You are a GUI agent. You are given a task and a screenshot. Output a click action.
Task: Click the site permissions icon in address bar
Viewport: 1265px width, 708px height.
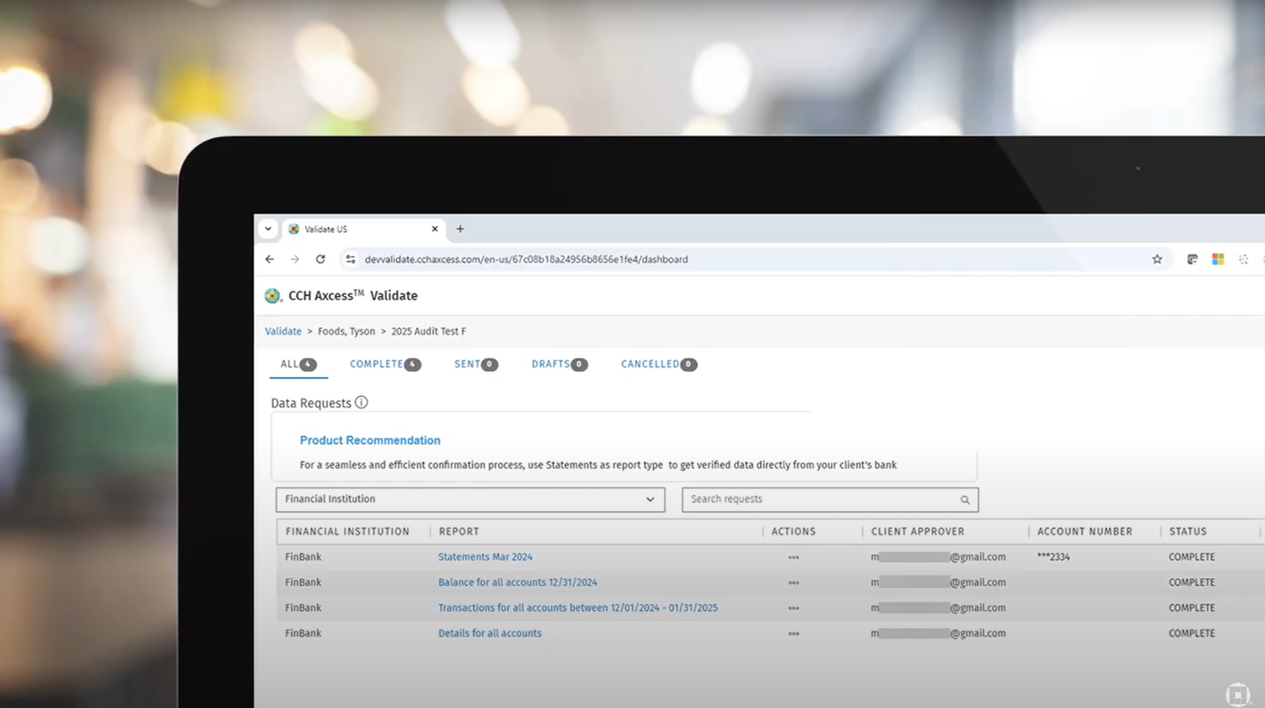(x=350, y=259)
